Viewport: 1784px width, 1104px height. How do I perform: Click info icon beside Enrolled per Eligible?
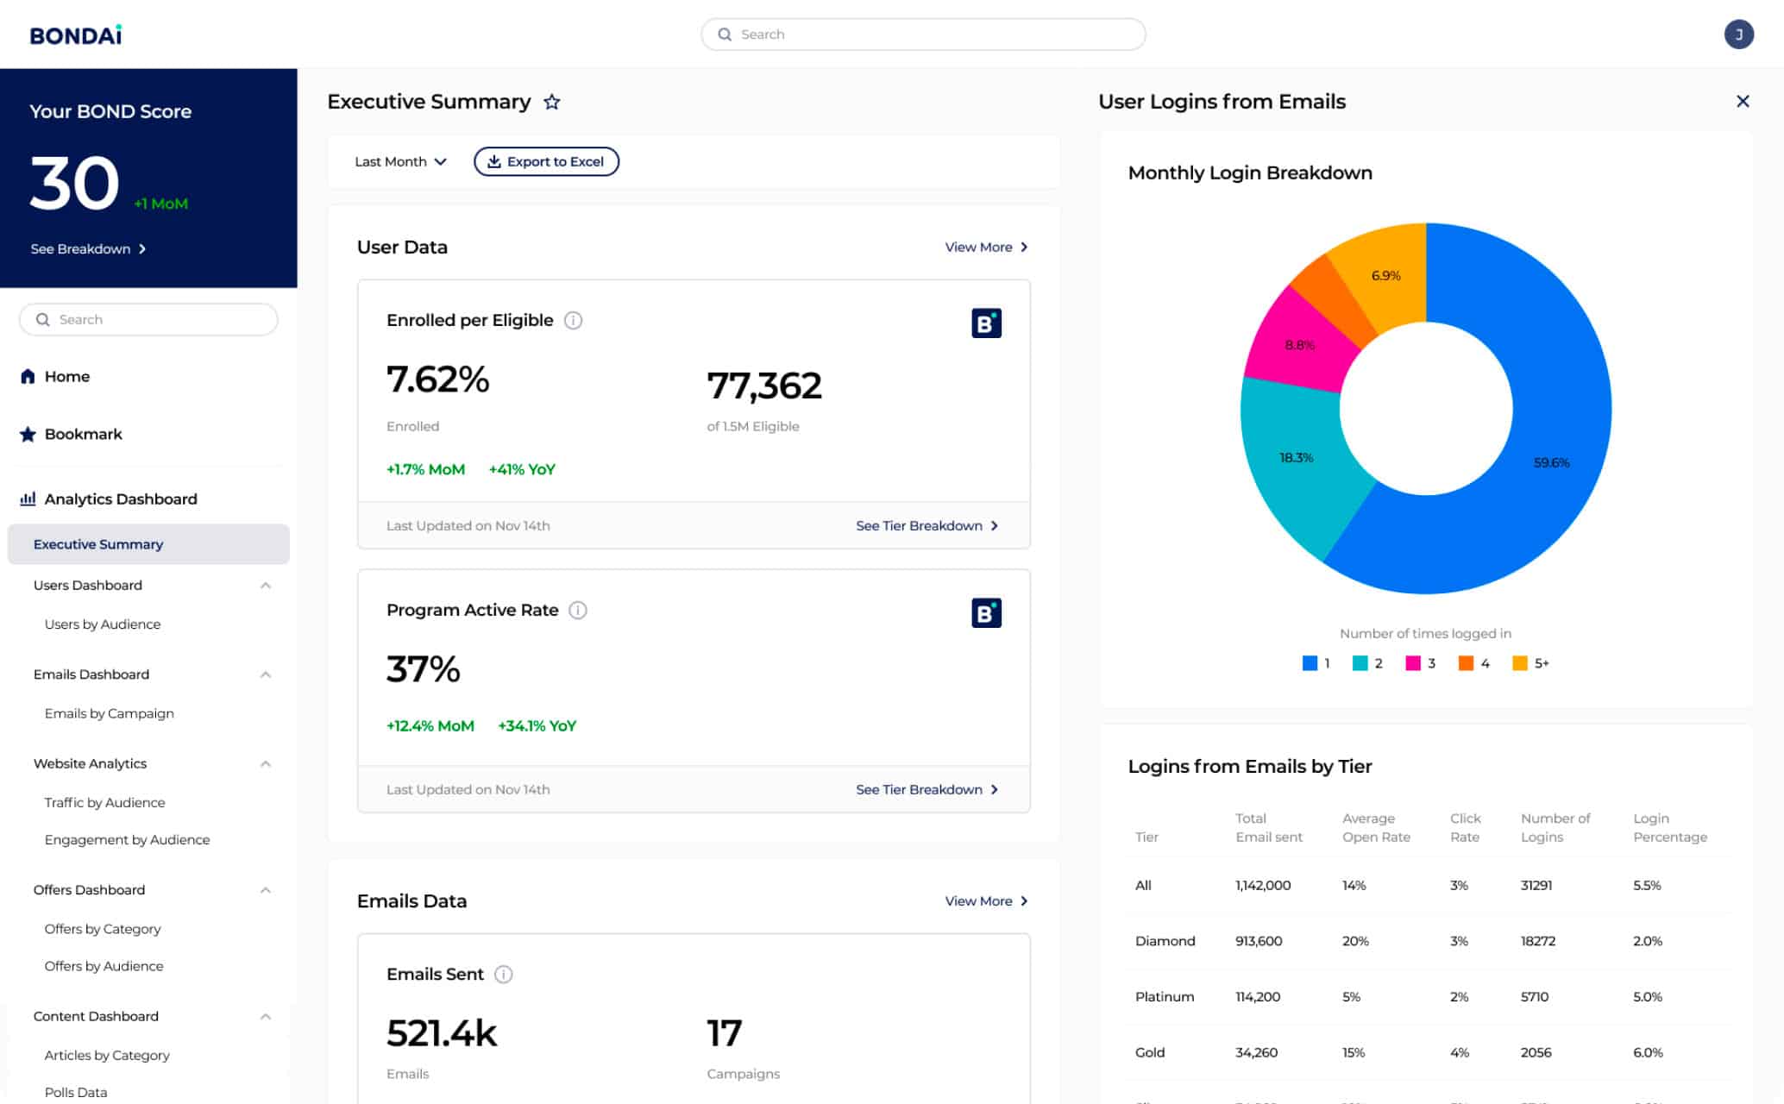(x=573, y=321)
